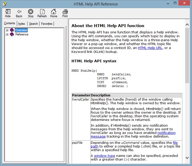Expand the Overview tree node
This screenshot has width=192, height=166.
[7, 30]
